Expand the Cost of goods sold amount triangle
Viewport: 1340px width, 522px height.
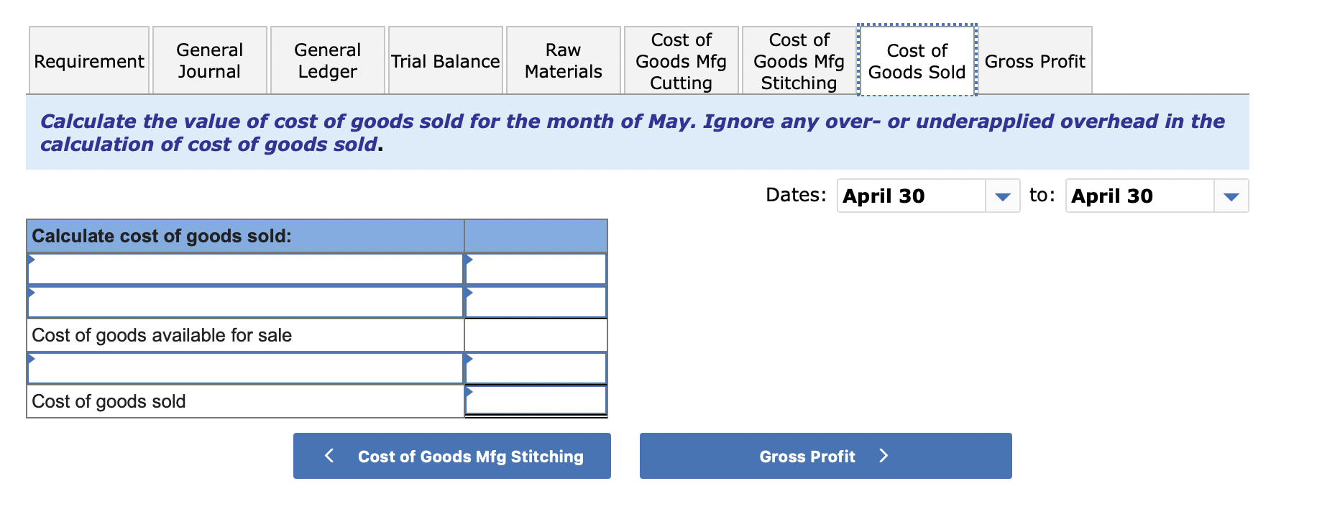(x=470, y=392)
